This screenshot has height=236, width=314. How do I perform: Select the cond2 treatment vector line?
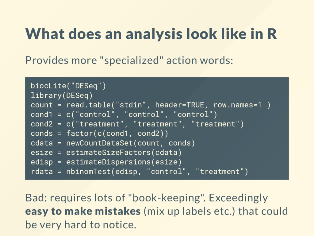[137, 124]
